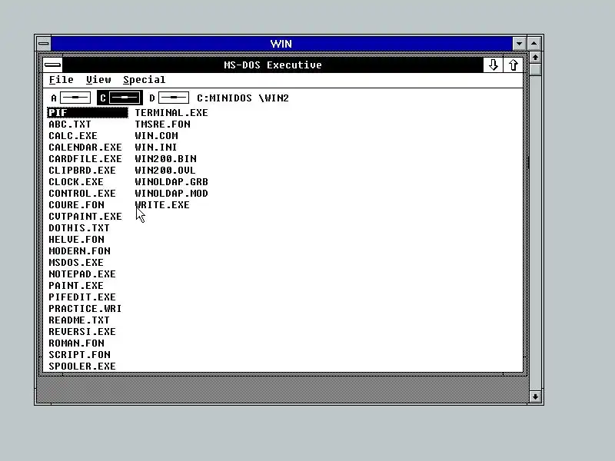The image size is (615, 461).
Task: Select SCRIPT.FON in the file list
Action: point(80,355)
